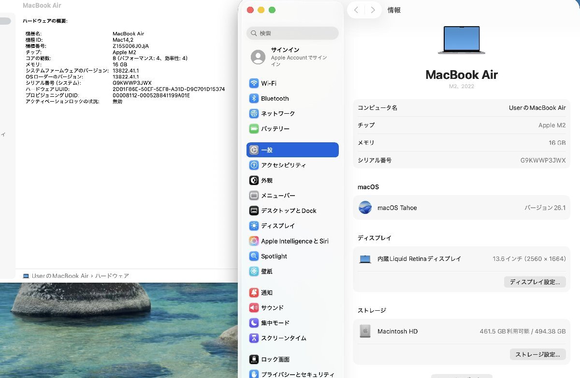Click the 一般 gear icon
This screenshot has height=378, width=580.
click(254, 150)
